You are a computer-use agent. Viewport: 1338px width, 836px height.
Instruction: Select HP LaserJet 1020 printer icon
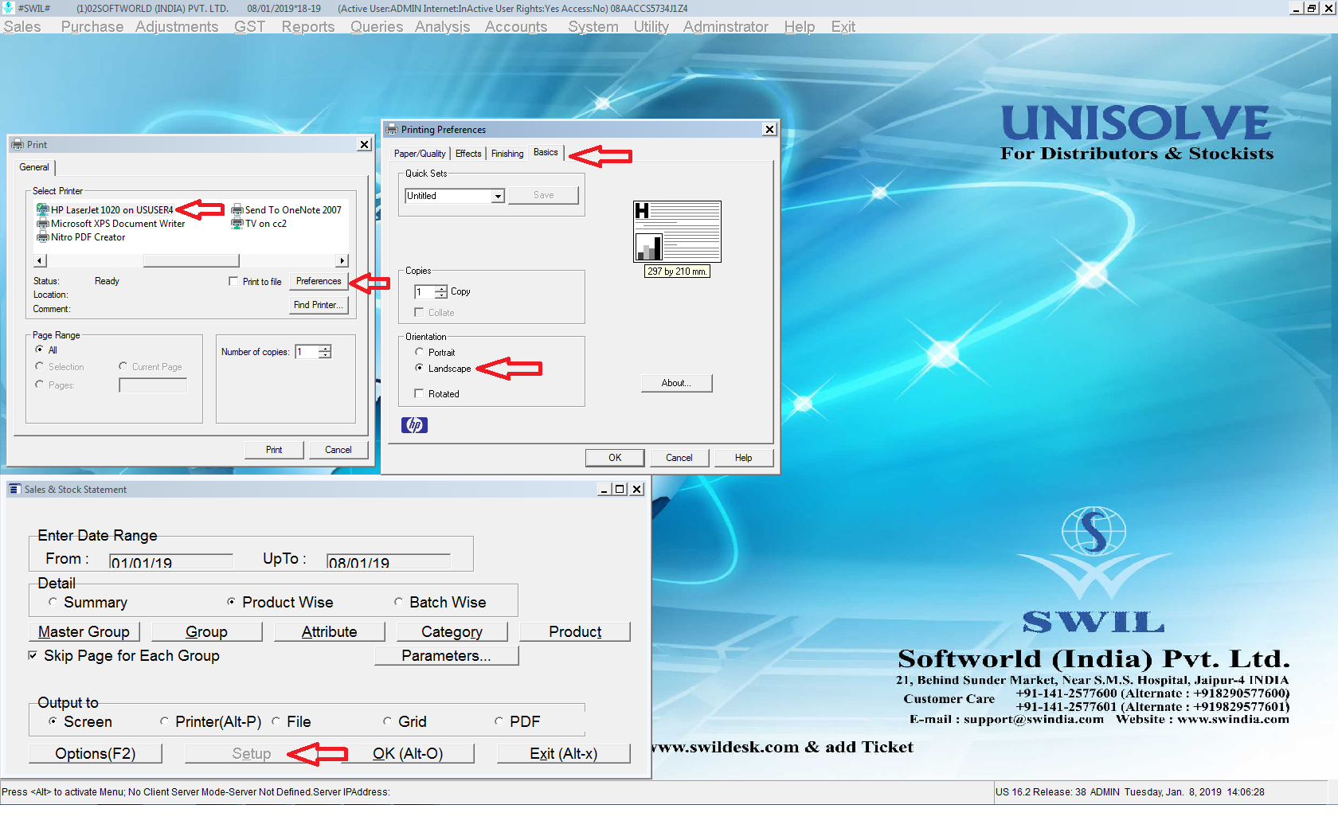pos(43,210)
